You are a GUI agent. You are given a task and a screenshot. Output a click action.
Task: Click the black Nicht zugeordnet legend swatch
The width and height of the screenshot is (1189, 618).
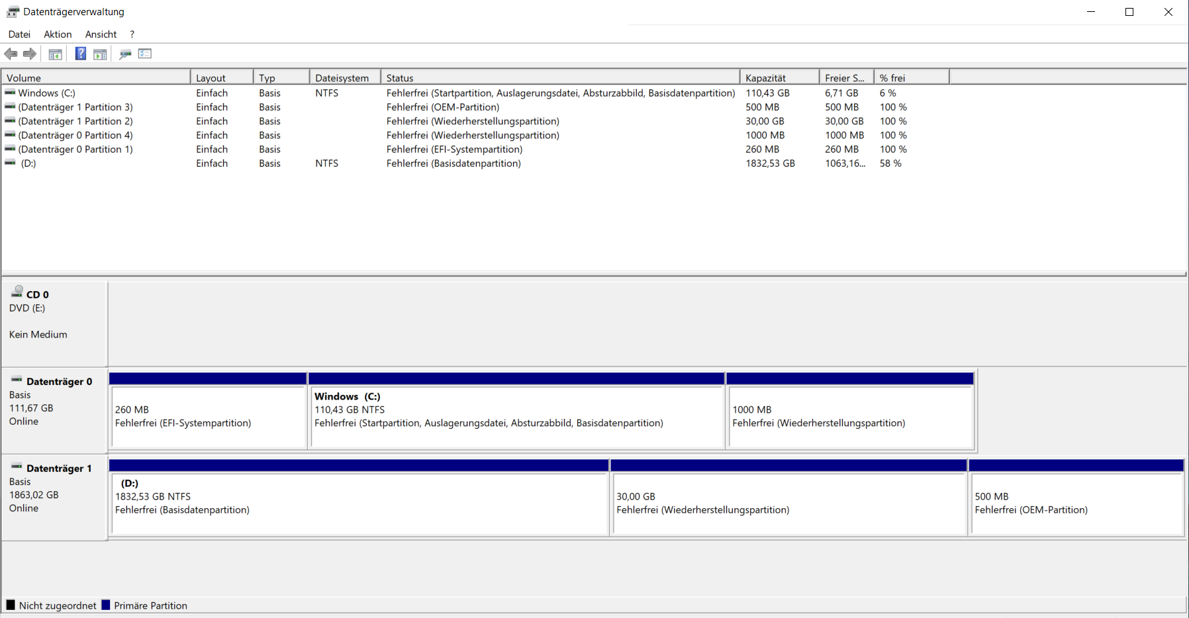tap(11, 605)
